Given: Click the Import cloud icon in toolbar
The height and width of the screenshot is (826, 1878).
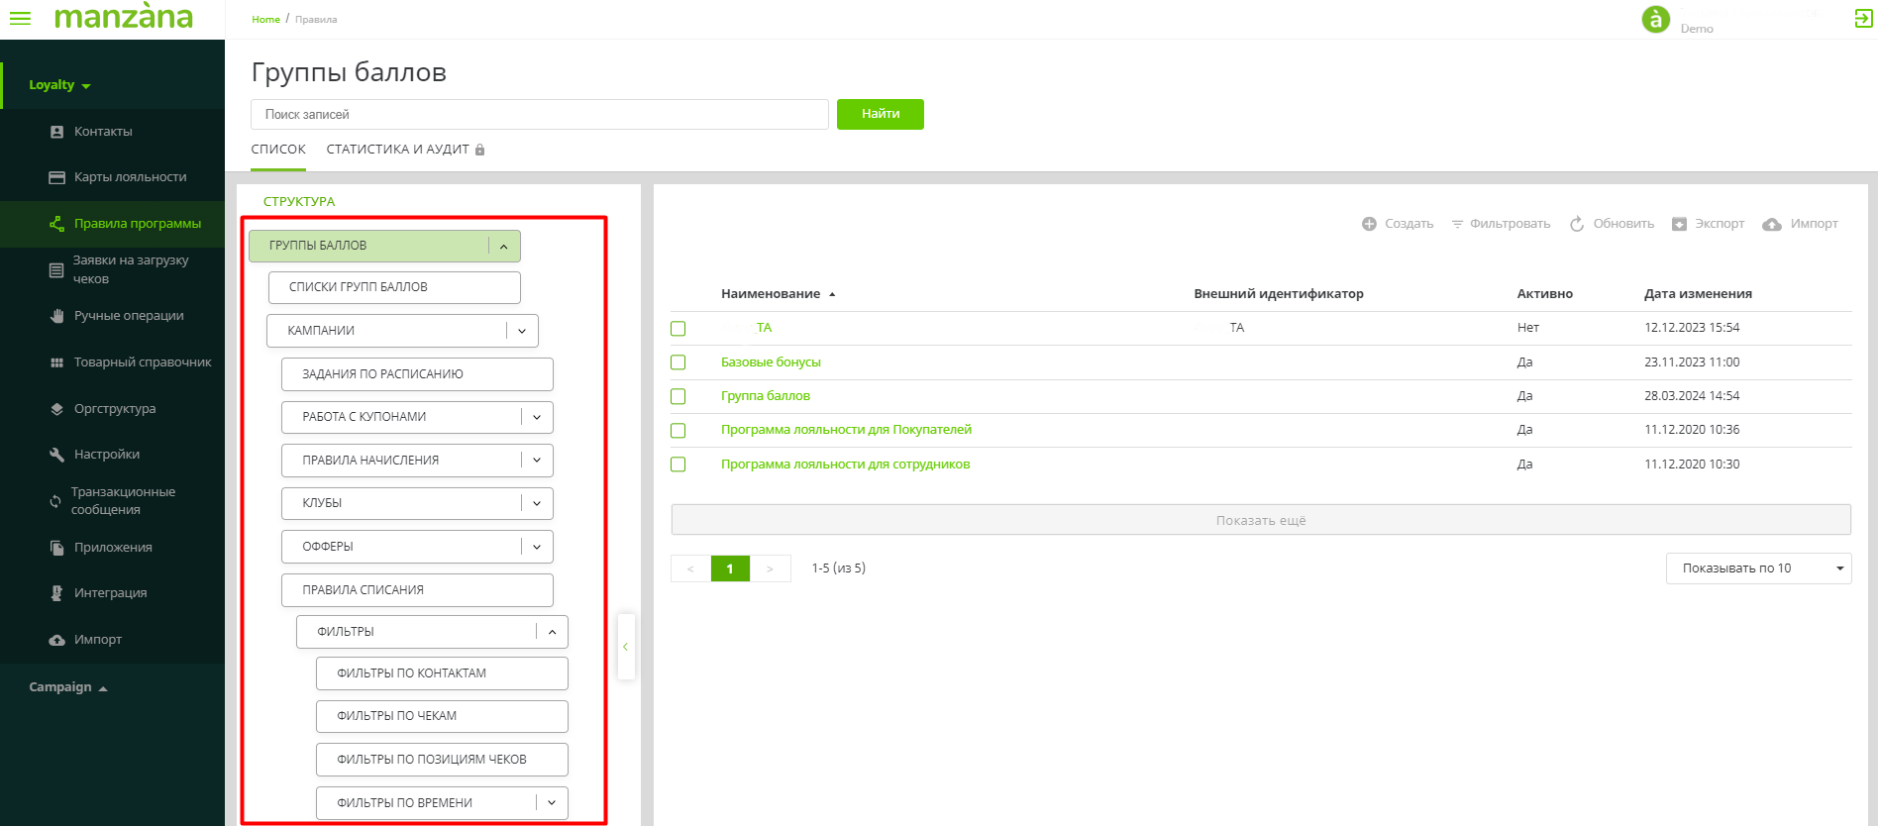Looking at the screenshot, I should pyautogui.click(x=1772, y=225).
